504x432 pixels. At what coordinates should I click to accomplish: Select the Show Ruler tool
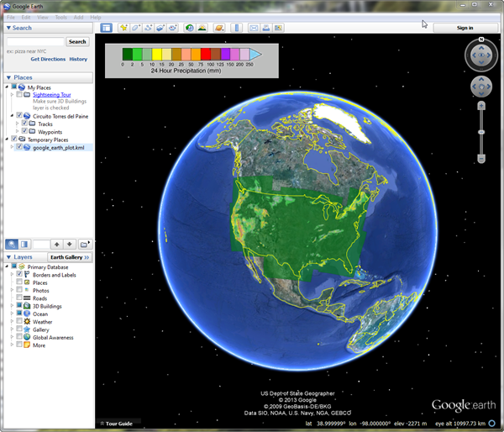coord(237,28)
